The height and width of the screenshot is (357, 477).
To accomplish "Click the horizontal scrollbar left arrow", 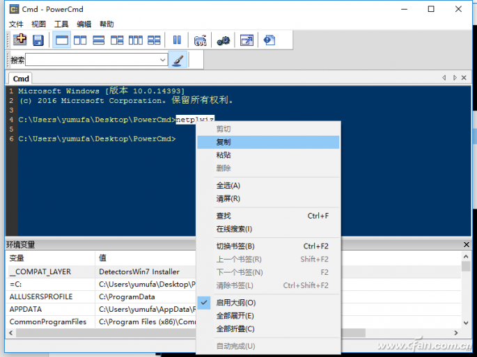I will (x=11, y=333).
